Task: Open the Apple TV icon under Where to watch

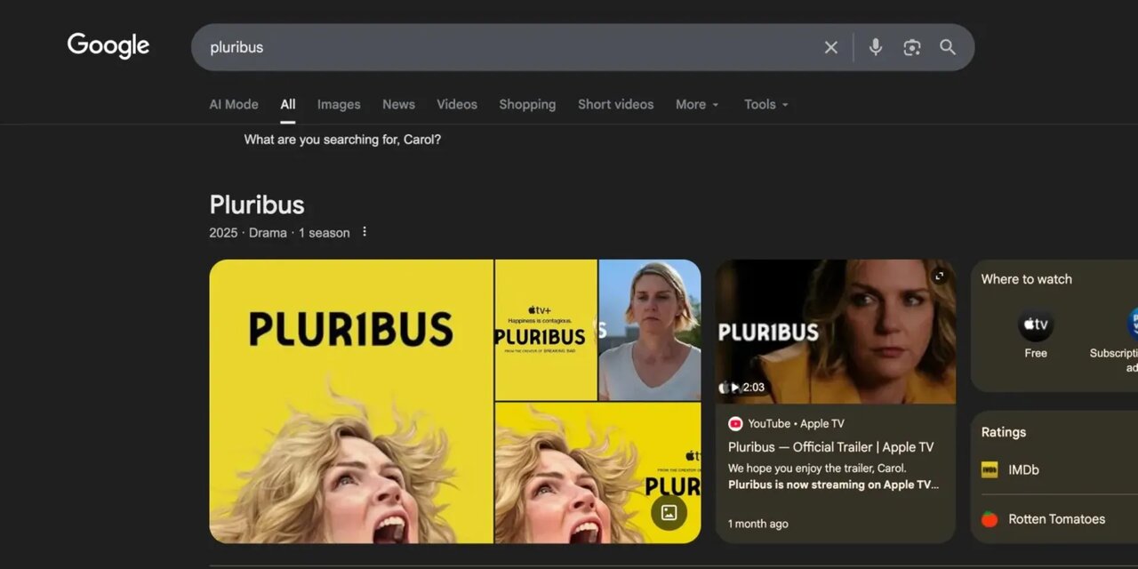Action: [x=1035, y=325]
